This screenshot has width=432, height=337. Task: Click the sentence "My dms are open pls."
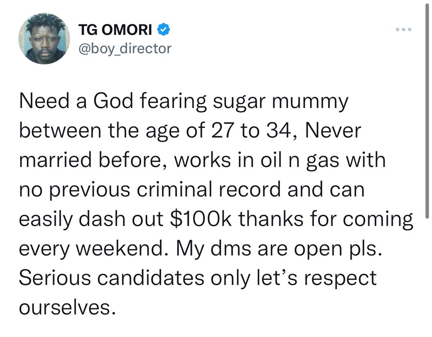pos(279,249)
